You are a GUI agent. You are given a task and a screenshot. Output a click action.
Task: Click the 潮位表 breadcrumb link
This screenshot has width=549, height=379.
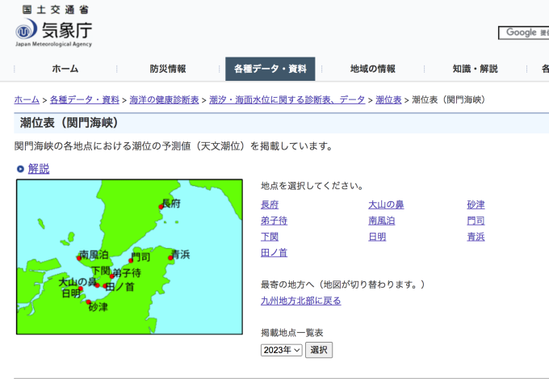tap(388, 100)
